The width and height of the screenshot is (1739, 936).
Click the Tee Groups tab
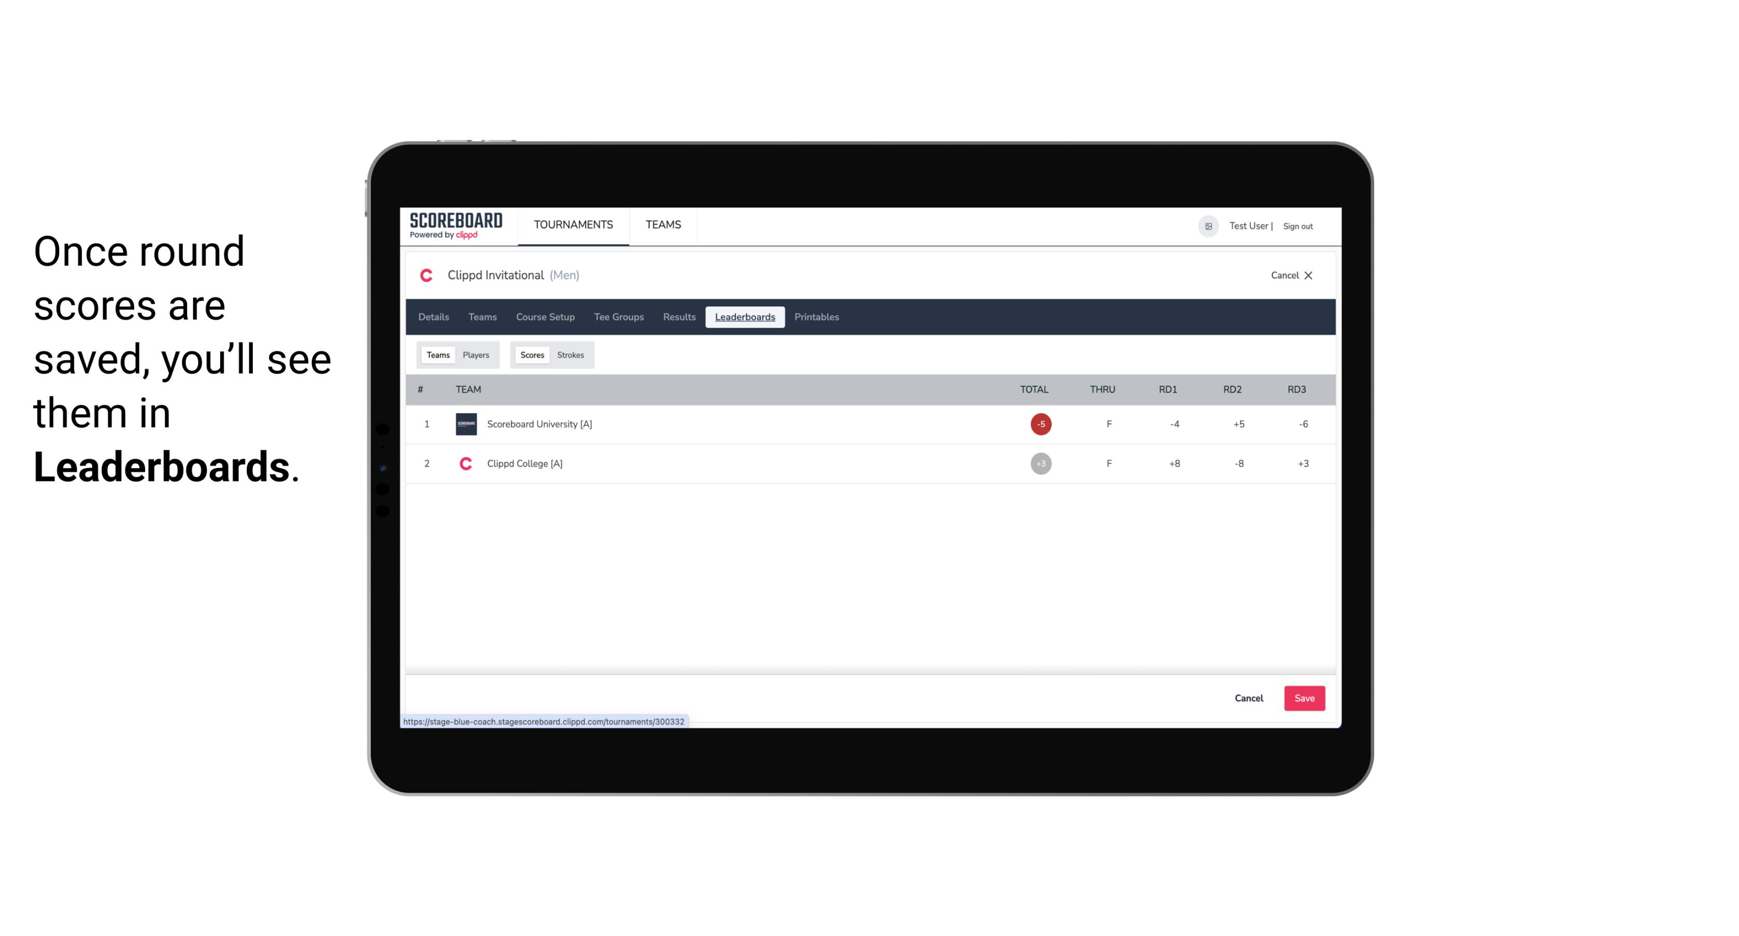(x=618, y=317)
